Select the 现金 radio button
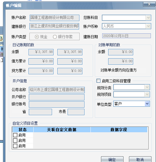This screenshot has width=156, height=162. [x=37, y=37]
